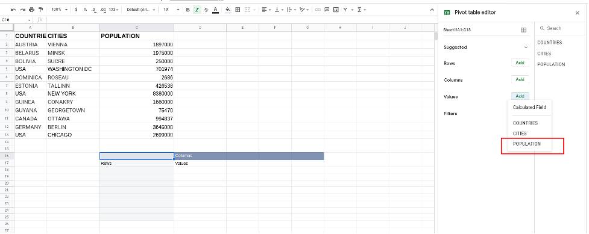This screenshot has height=234, width=589.
Task: Close the Pivot table editor
Action: [578, 13]
